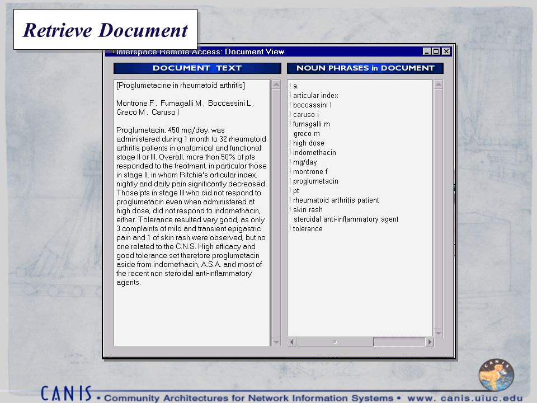The image size is (537, 403).
Task: Click the 'high dose' phrase entry
Action: [309, 143]
